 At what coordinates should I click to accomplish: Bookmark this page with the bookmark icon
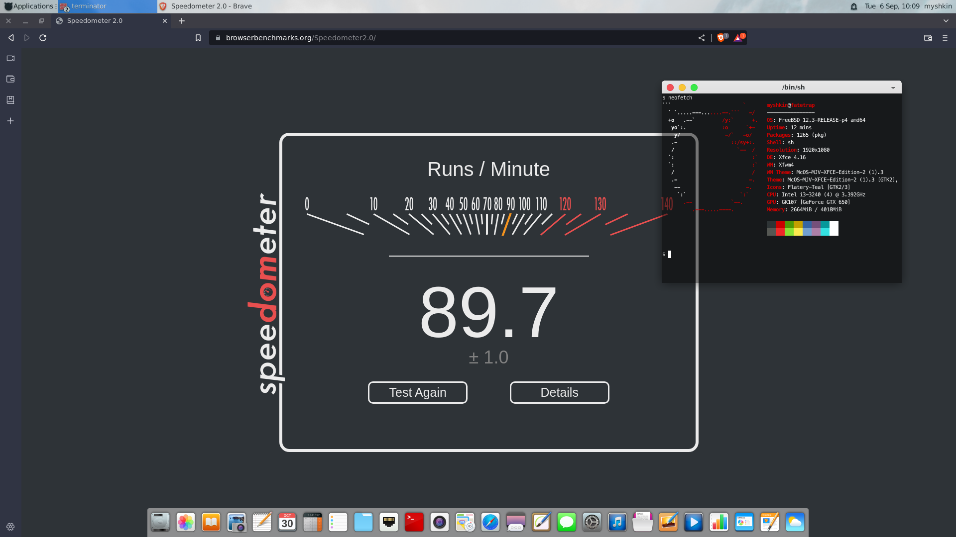point(198,38)
